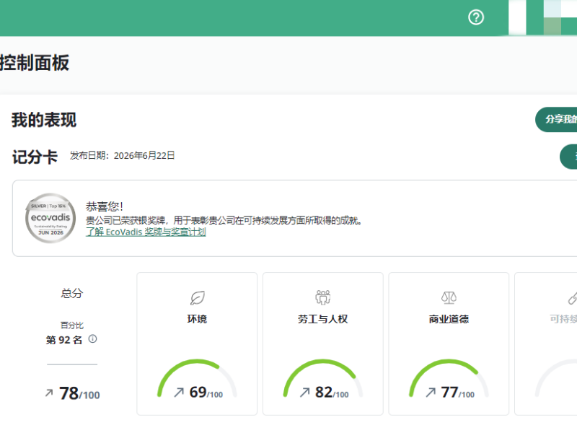Click the 劳工与人权 score gauge 82/100
This screenshot has height=433, width=577.
pyautogui.click(x=322, y=380)
